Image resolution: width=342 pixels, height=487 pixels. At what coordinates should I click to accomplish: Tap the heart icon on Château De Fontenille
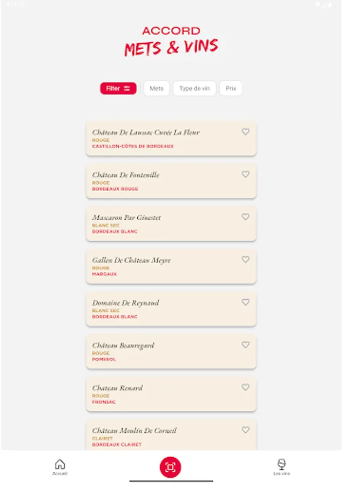coord(245,174)
